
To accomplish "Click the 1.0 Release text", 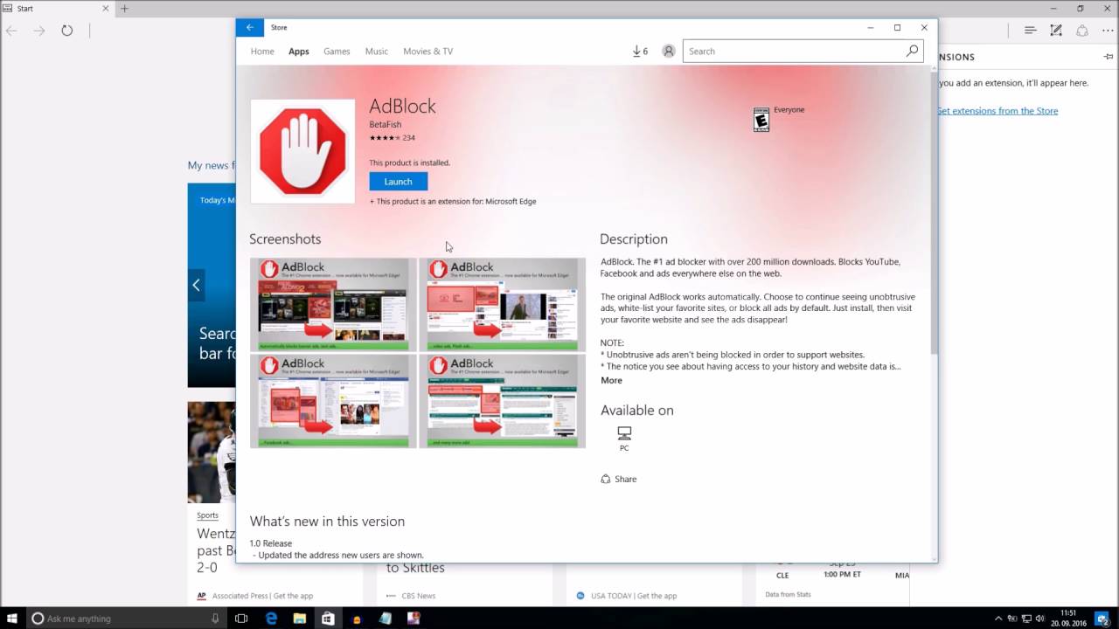I will (x=271, y=543).
